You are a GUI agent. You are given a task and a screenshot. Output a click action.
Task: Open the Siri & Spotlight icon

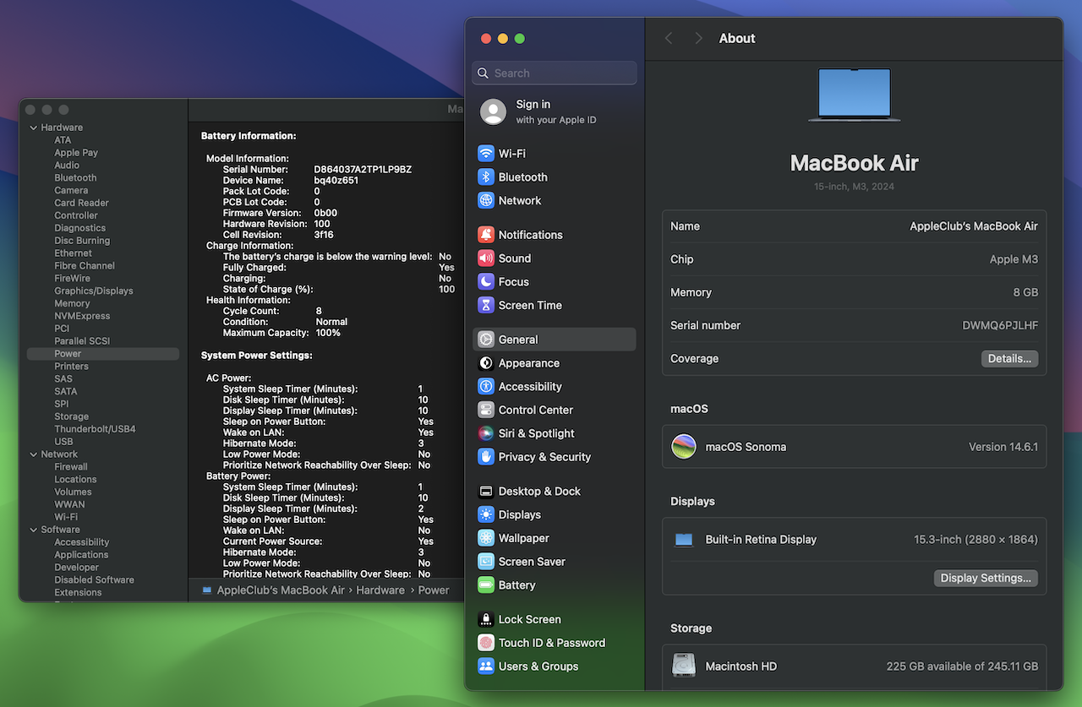pyautogui.click(x=486, y=434)
